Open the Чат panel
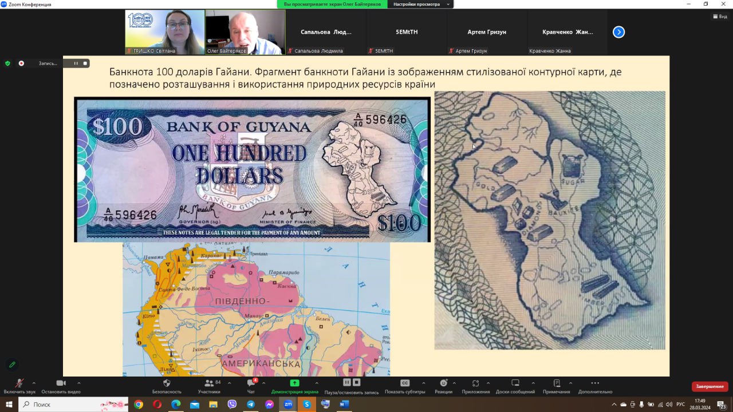 pos(251,383)
